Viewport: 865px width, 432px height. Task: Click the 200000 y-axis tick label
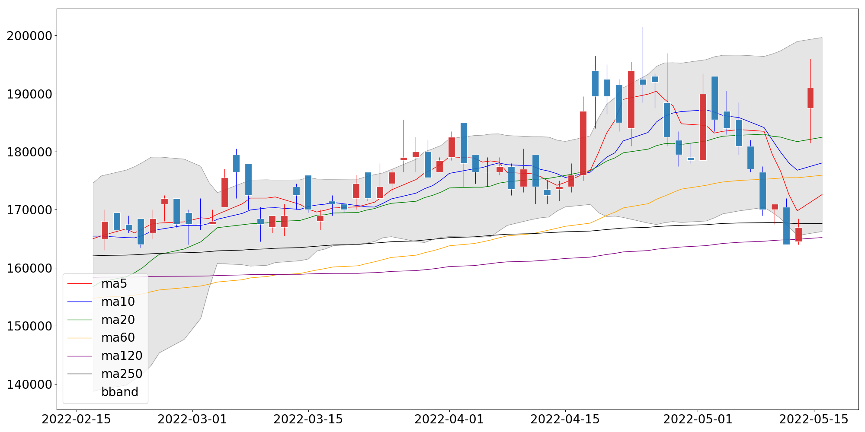(30, 36)
